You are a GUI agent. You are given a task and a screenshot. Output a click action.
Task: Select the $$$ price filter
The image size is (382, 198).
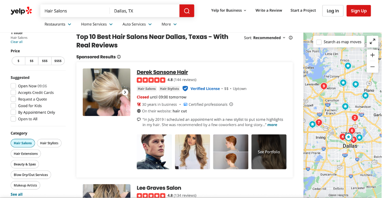point(45,61)
